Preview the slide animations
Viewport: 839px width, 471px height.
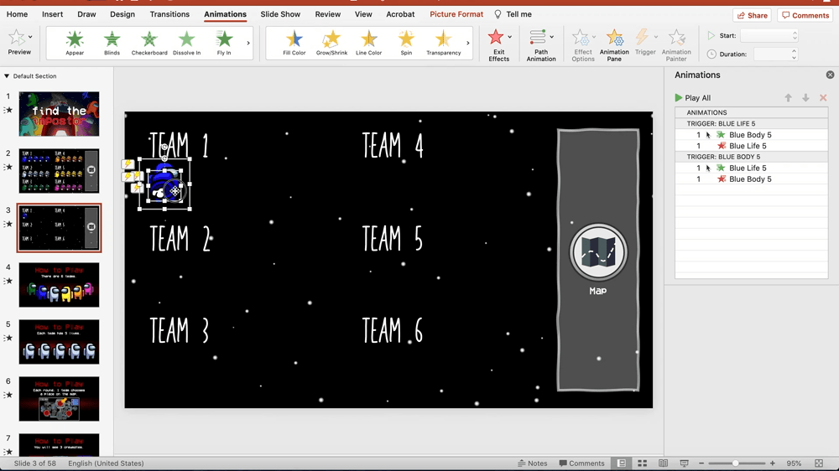pyautogui.click(x=19, y=43)
